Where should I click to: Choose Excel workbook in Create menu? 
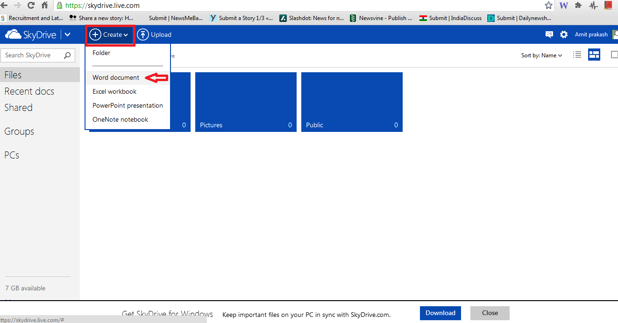pos(114,91)
